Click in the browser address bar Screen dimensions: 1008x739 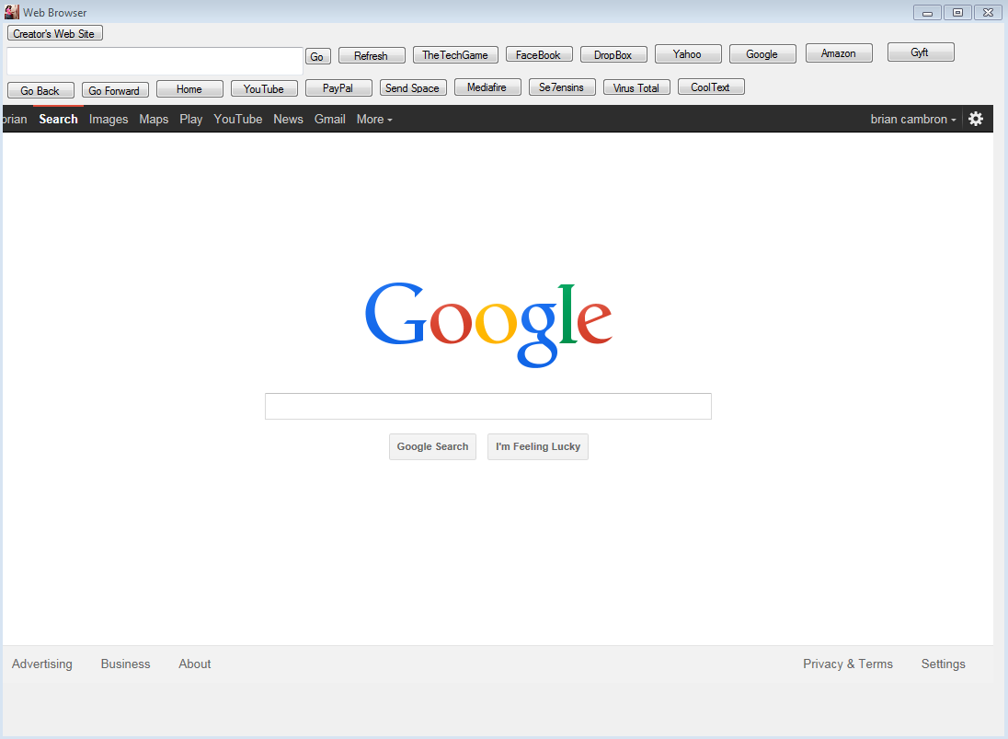(x=155, y=61)
